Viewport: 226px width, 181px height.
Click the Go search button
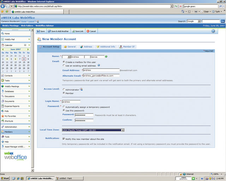(223, 21)
